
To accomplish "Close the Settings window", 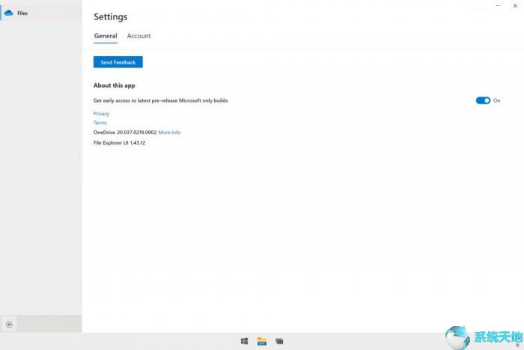I will tap(515, 6).
